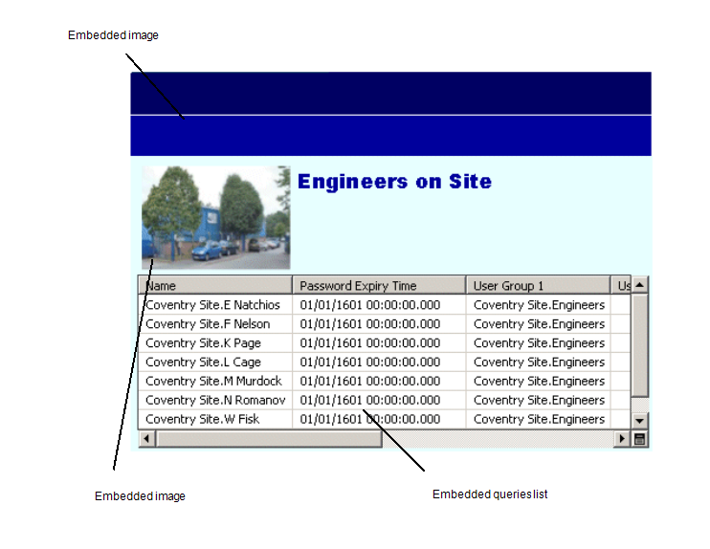Click the list options icon at scrollbar corner
Screen dimensions: 710x549
click(639, 439)
